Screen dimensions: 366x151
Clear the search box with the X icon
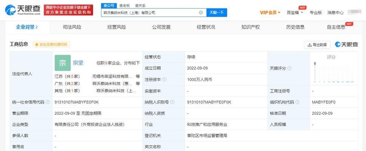[x=201, y=12]
